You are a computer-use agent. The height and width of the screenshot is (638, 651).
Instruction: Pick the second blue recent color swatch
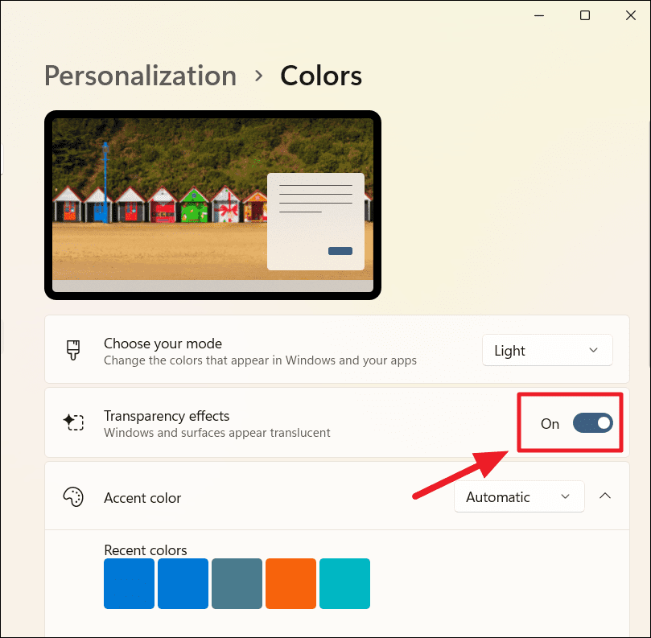[x=183, y=583]
